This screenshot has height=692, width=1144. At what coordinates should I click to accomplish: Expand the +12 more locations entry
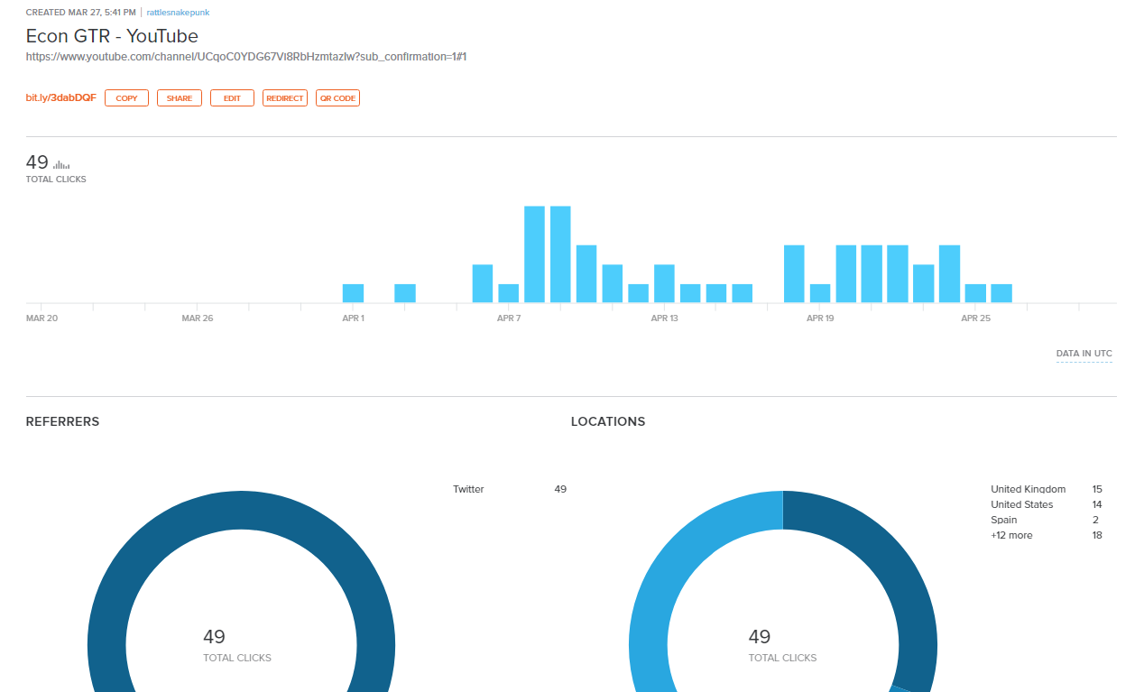[x=1047, y=535]
